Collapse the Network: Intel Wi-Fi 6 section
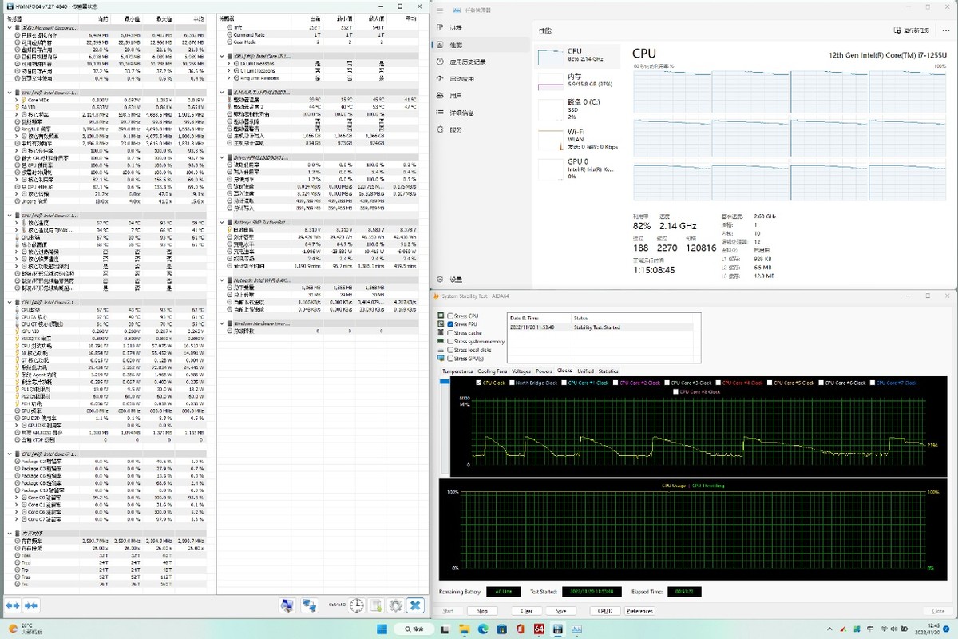This screenshot has height=639, width=958. tap(224, 280)
